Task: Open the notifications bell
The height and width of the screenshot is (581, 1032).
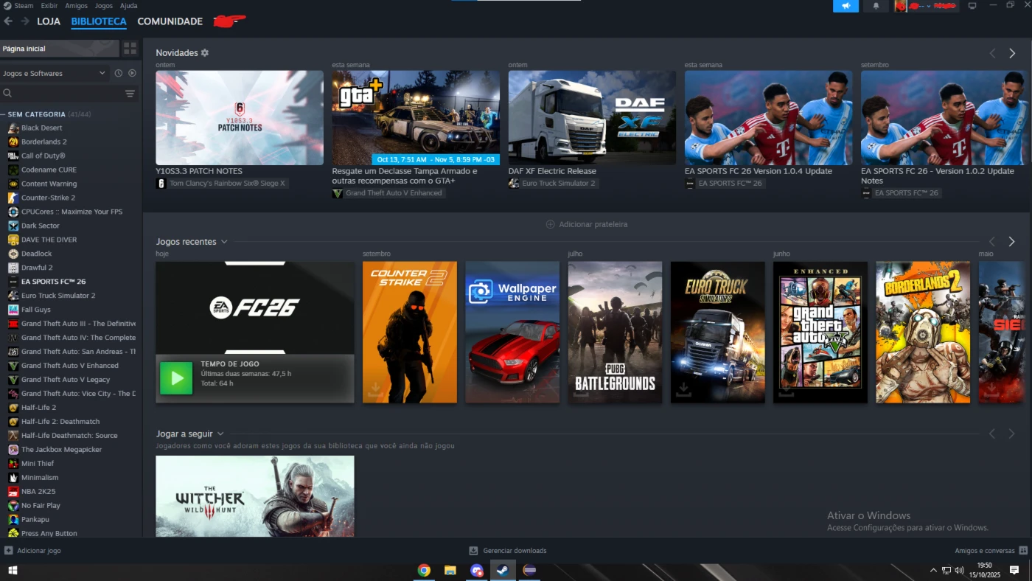Action: point(876,6)
